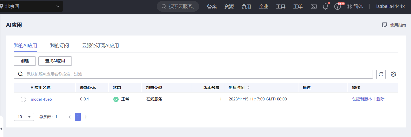The width and height of the screenshot is (411, 137).
Task: Switch to 云服务订阅AI应用 tab
Action: [100, 46]
